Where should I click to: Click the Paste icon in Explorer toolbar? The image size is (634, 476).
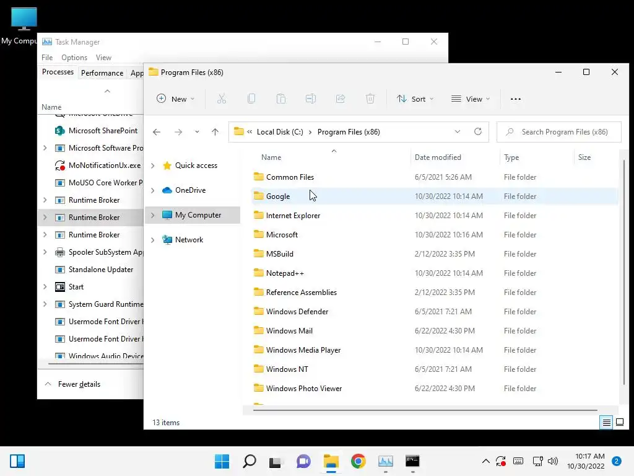tap(281, 99)
